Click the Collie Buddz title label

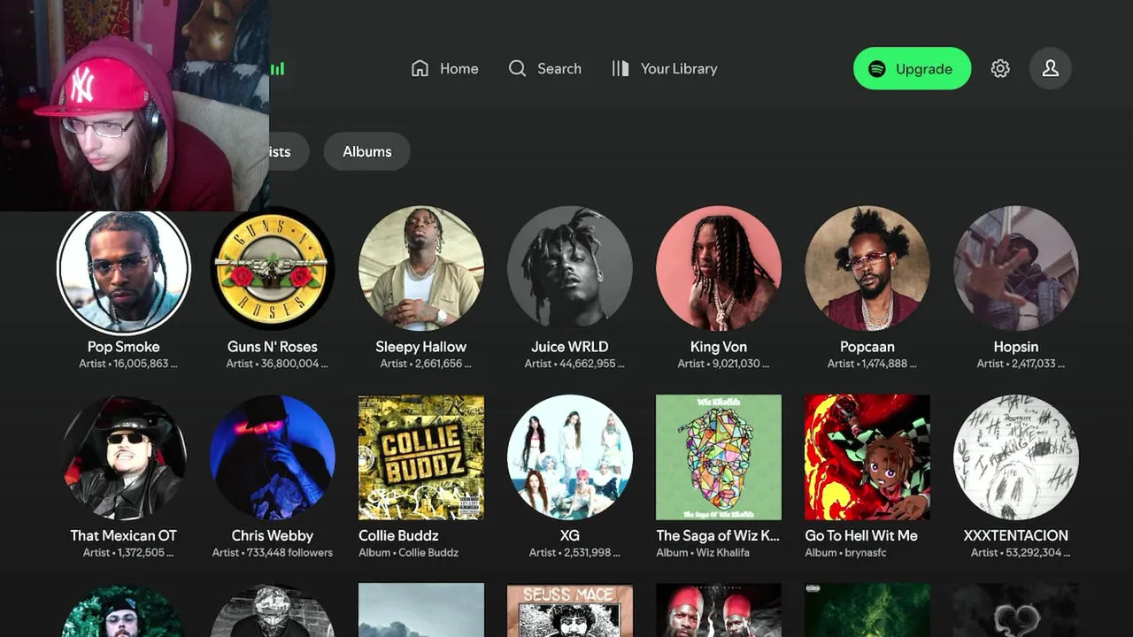point(398,535)
